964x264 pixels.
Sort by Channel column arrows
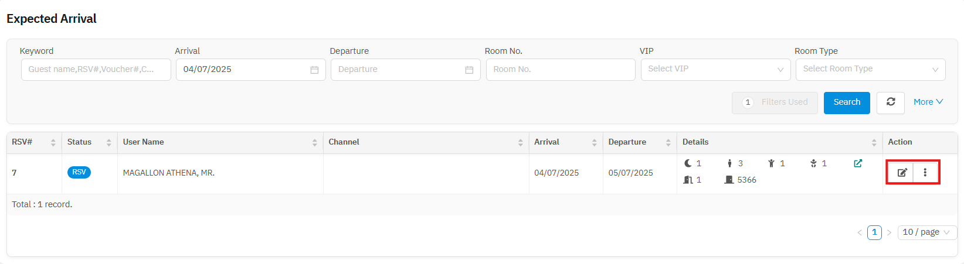tap(521, 142)
